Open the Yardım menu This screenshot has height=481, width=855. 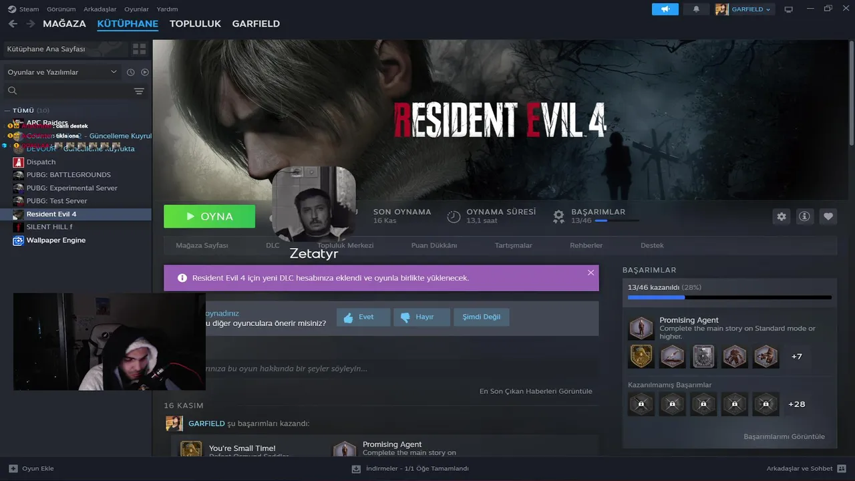coord(167,9)
